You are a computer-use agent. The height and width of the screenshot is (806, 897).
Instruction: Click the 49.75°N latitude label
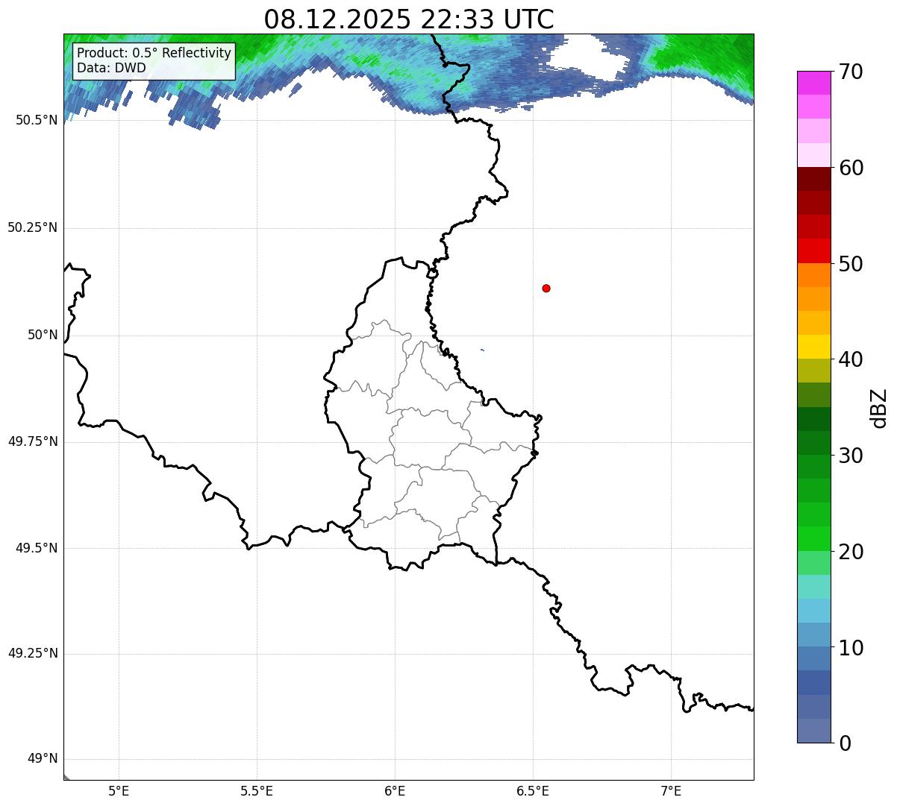pos(32,441)
